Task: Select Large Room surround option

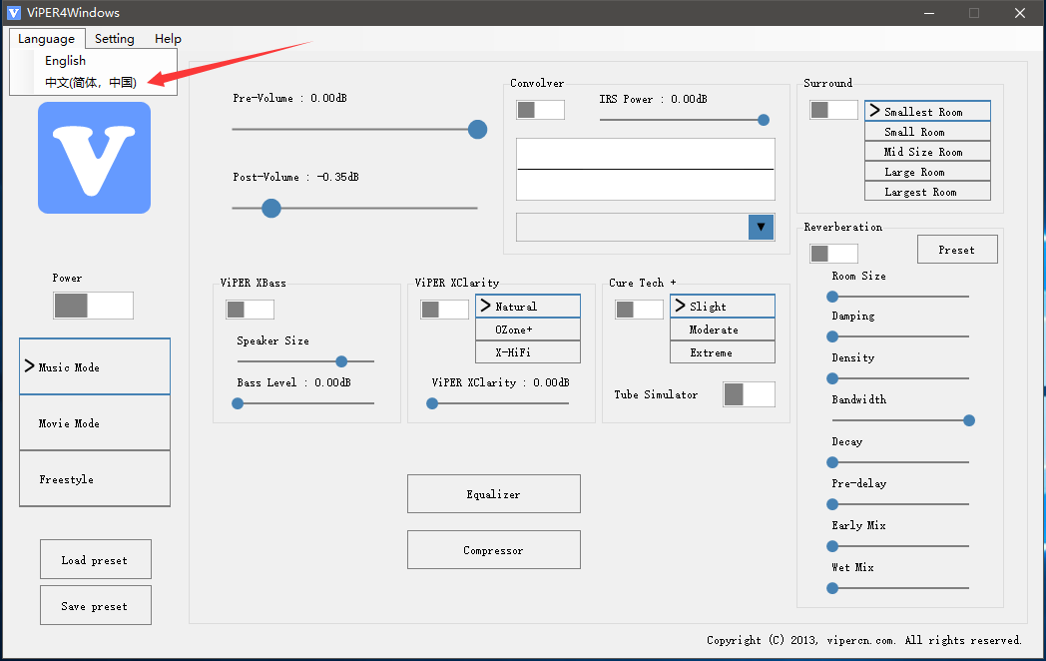Action: (927, 172)
